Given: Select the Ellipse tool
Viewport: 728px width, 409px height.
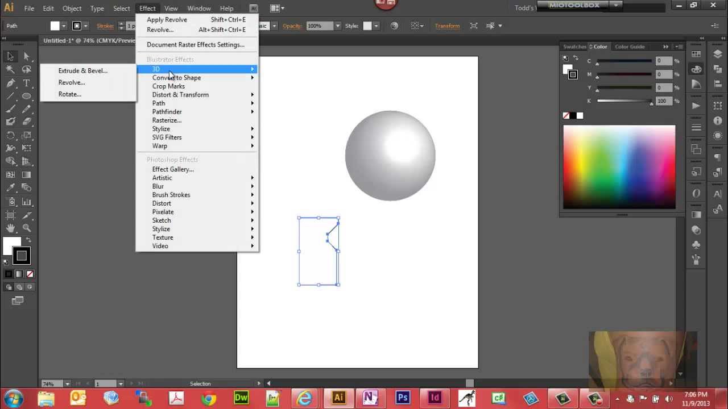Looking at the screenshot, I should (27, 96).
